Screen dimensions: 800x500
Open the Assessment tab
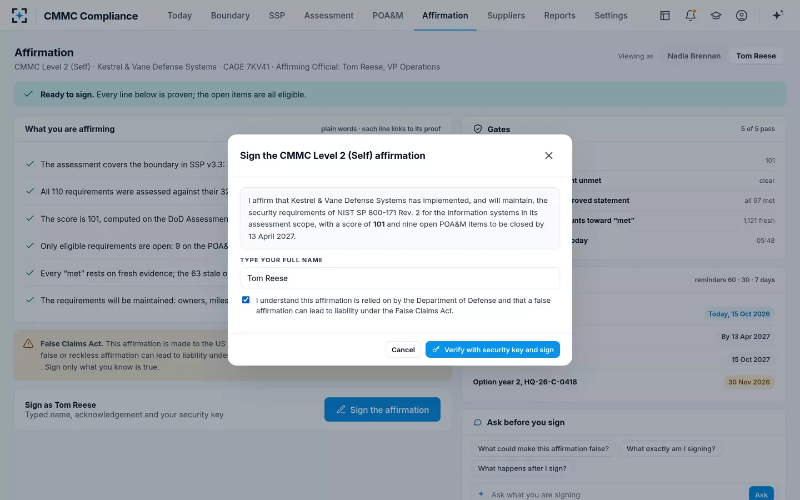329,16
